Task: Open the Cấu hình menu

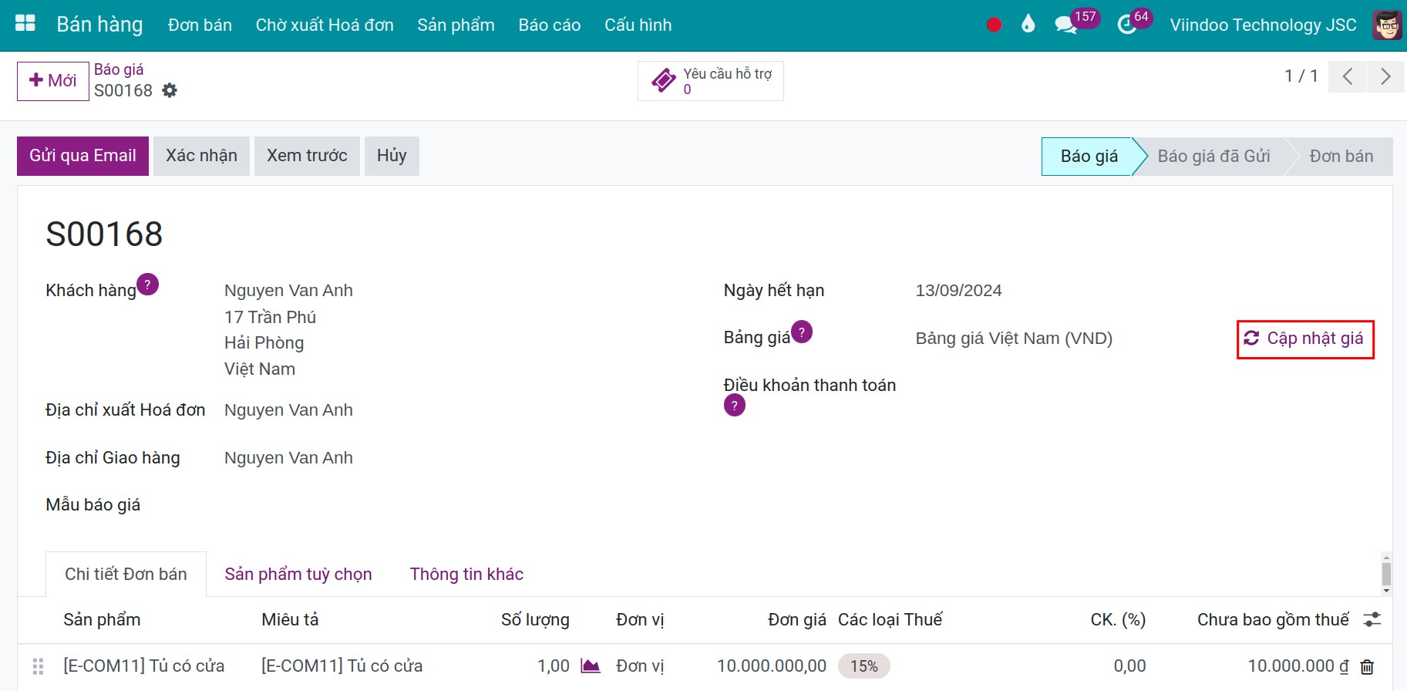Action: point(638,25)
